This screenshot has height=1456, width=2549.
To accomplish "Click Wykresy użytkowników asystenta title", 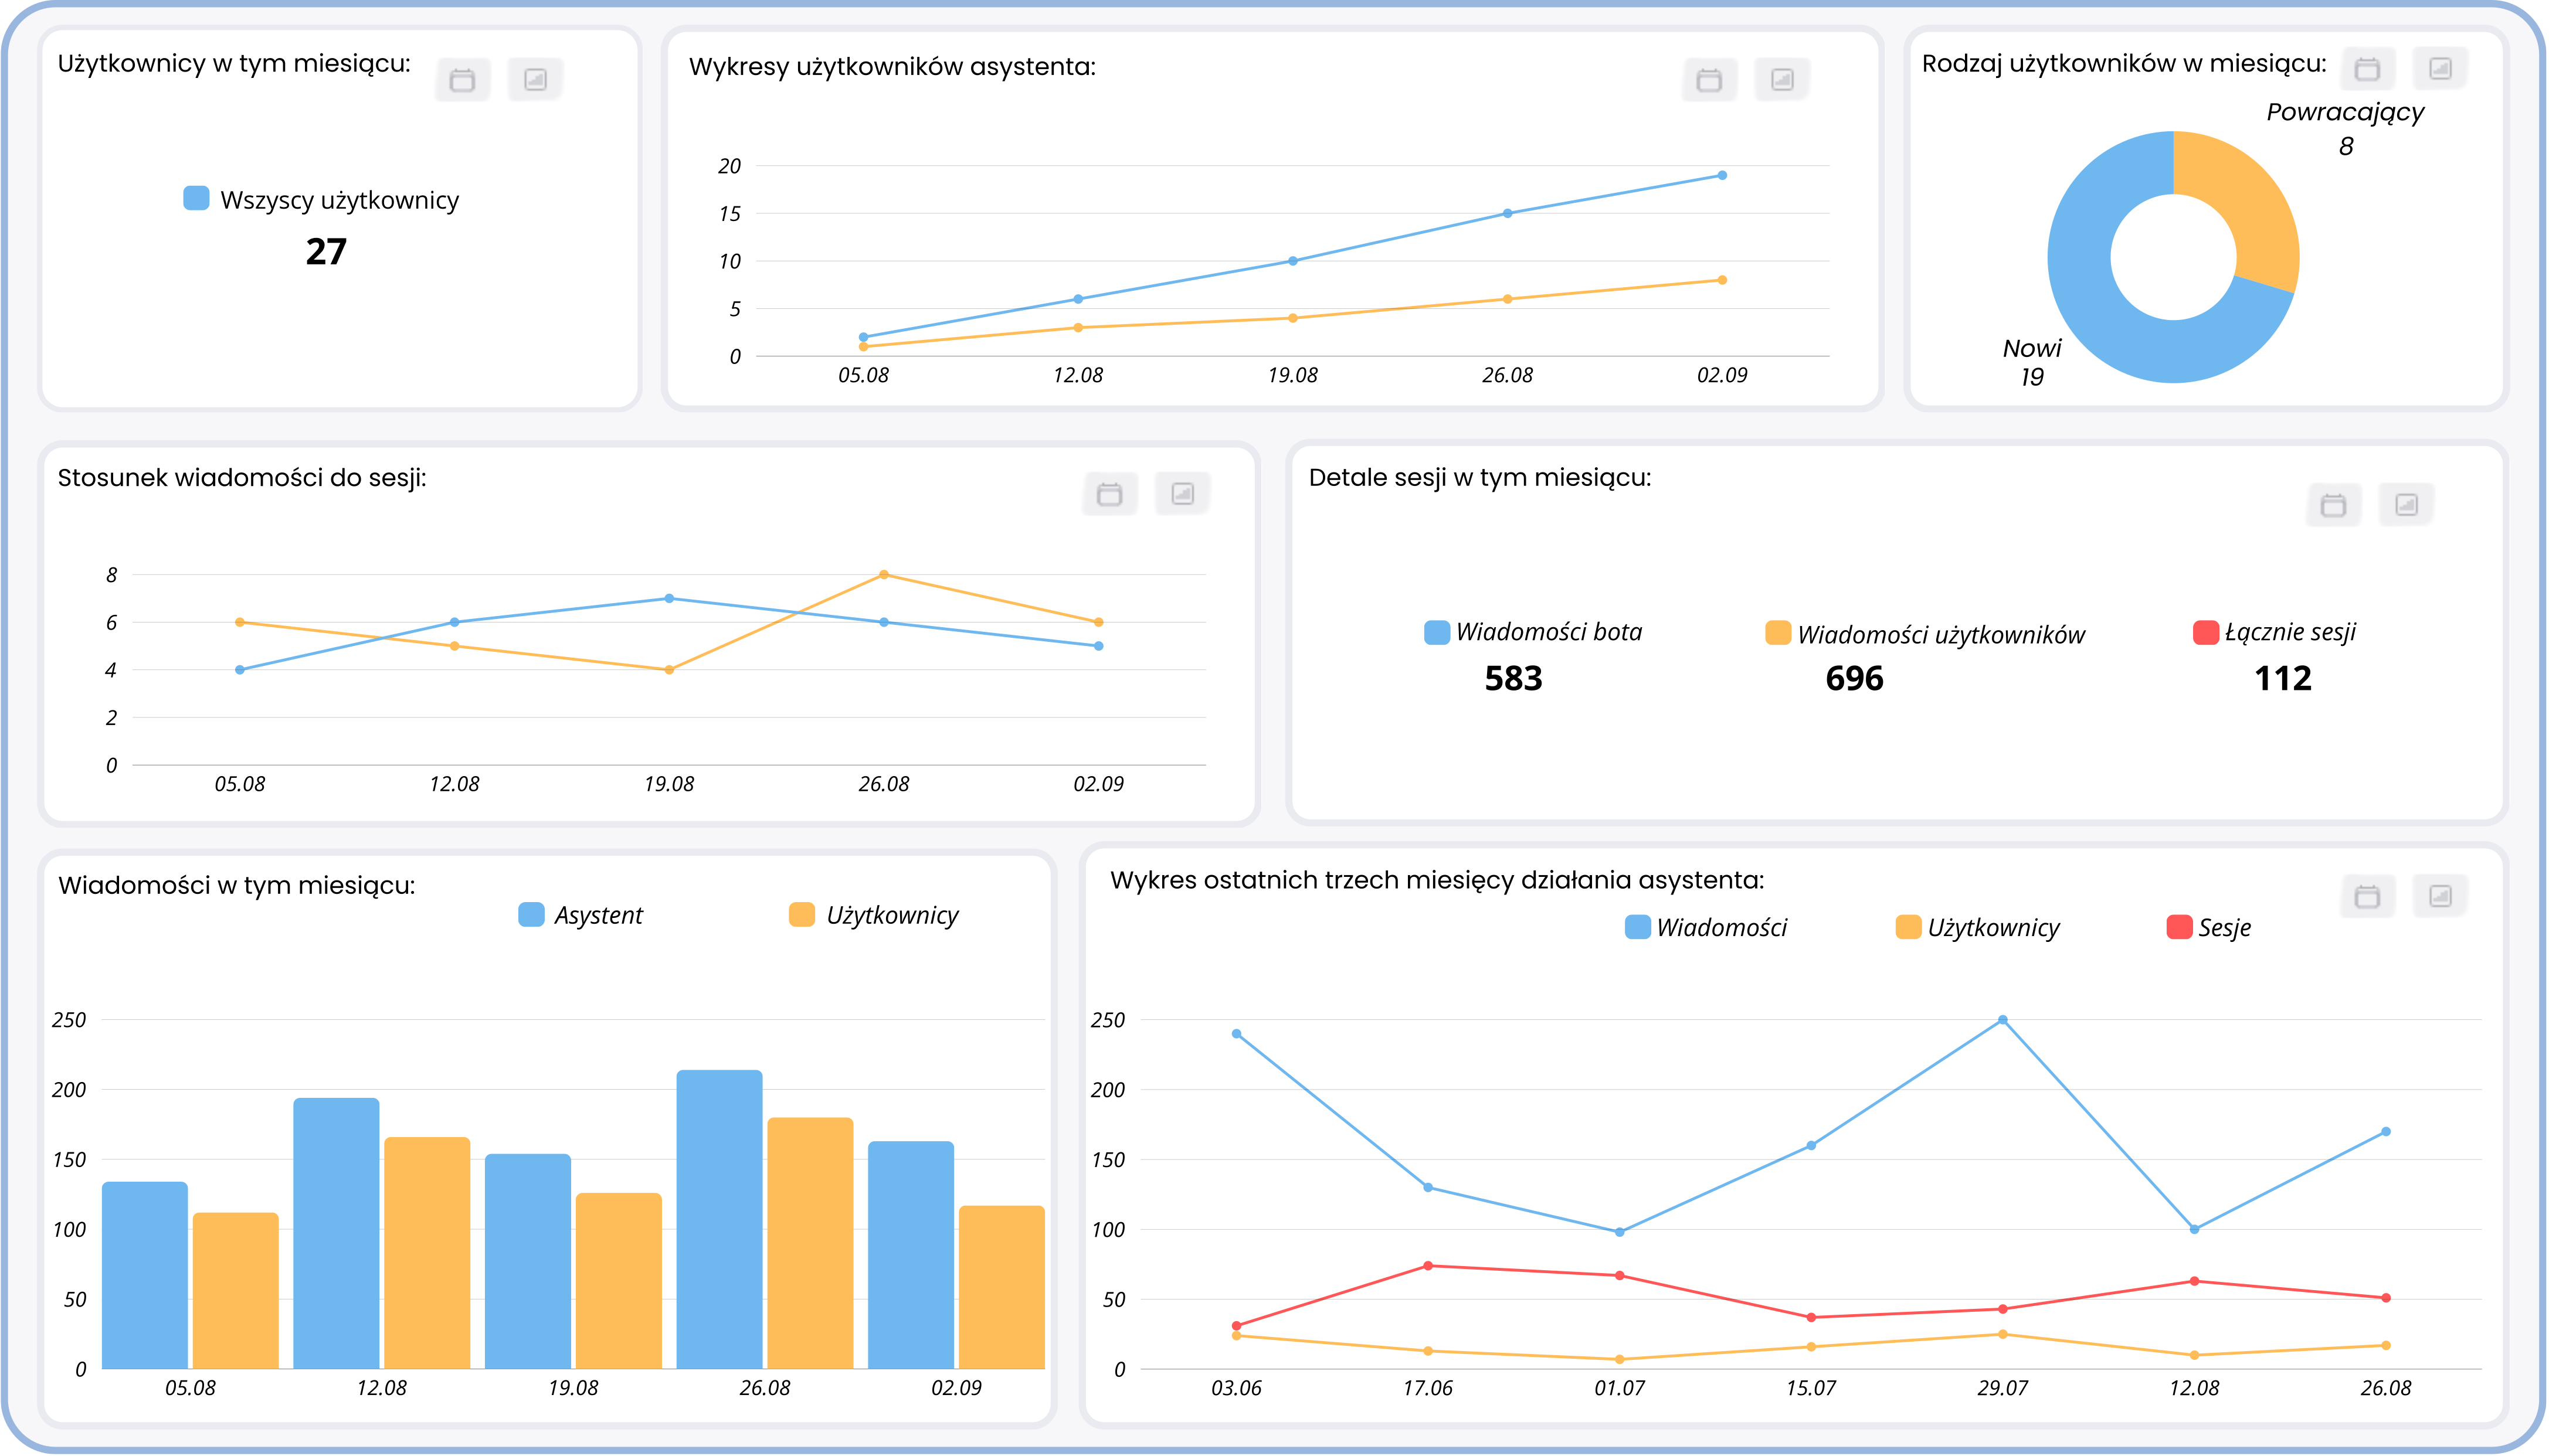I will (x=892, y=67).
